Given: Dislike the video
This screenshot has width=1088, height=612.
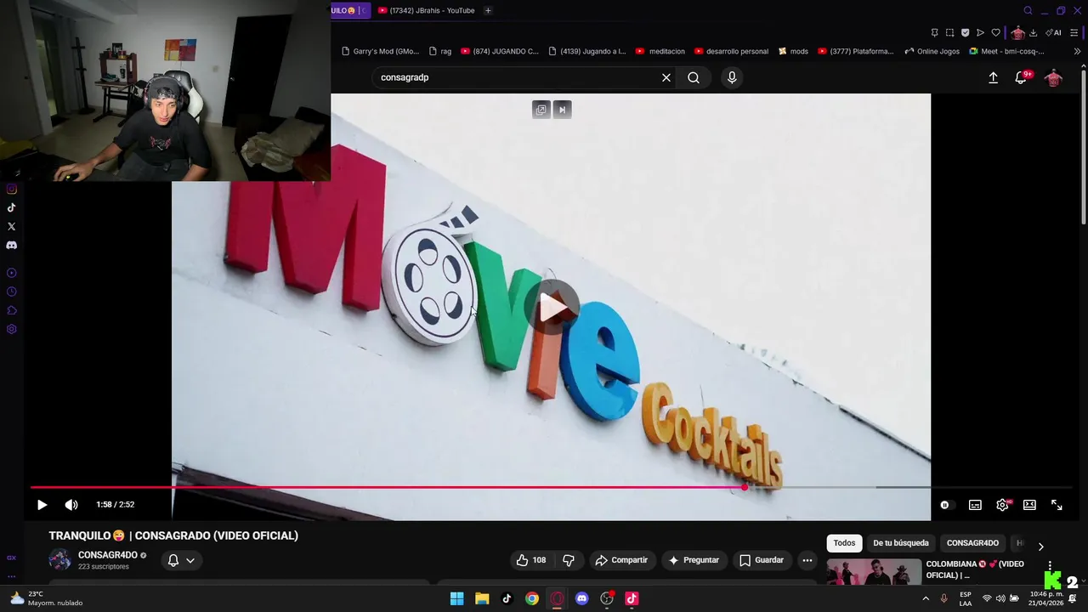Looking at the screenshot, I should (569, 560).
